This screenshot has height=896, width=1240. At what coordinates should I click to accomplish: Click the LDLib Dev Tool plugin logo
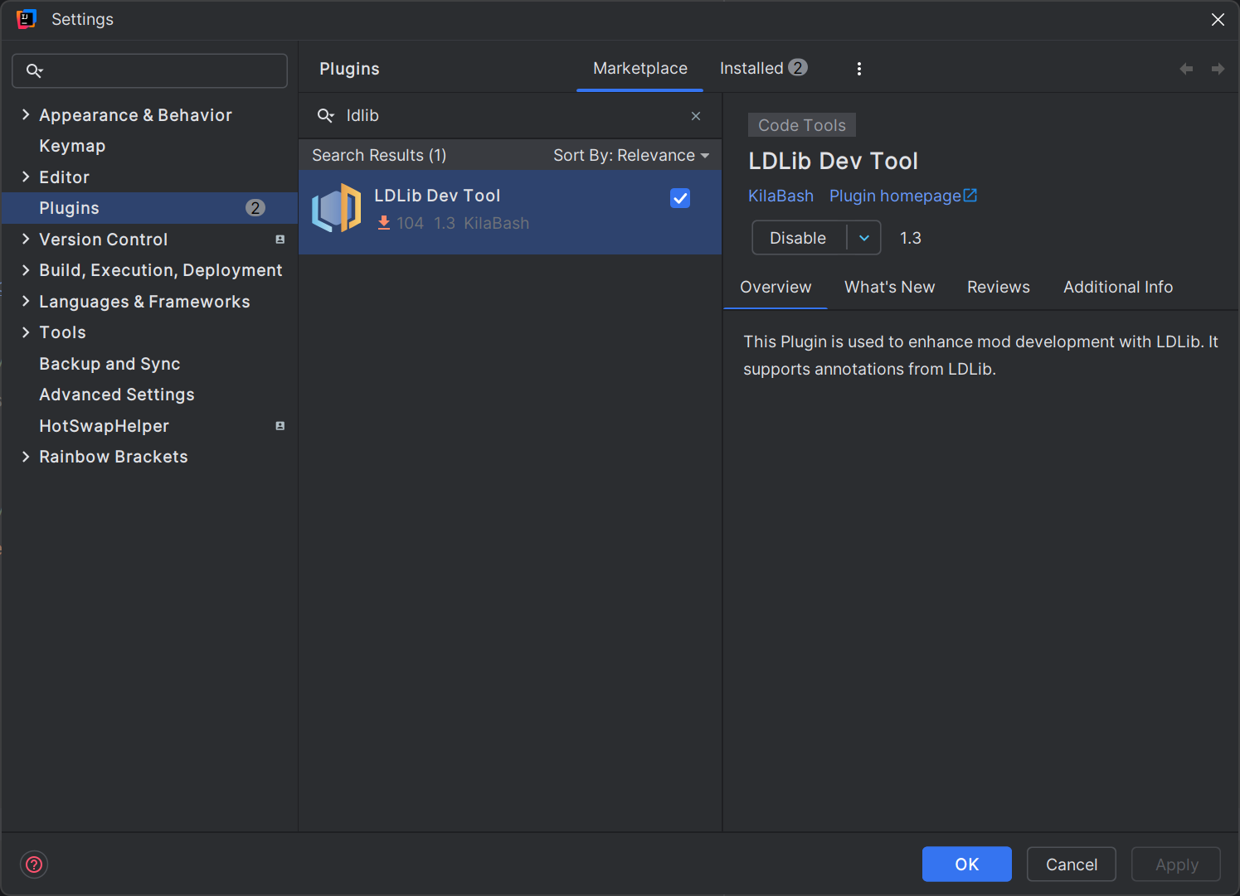(337, 208)
